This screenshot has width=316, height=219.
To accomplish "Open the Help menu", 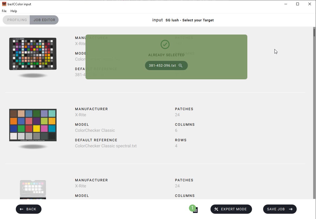I will point(14,11).
